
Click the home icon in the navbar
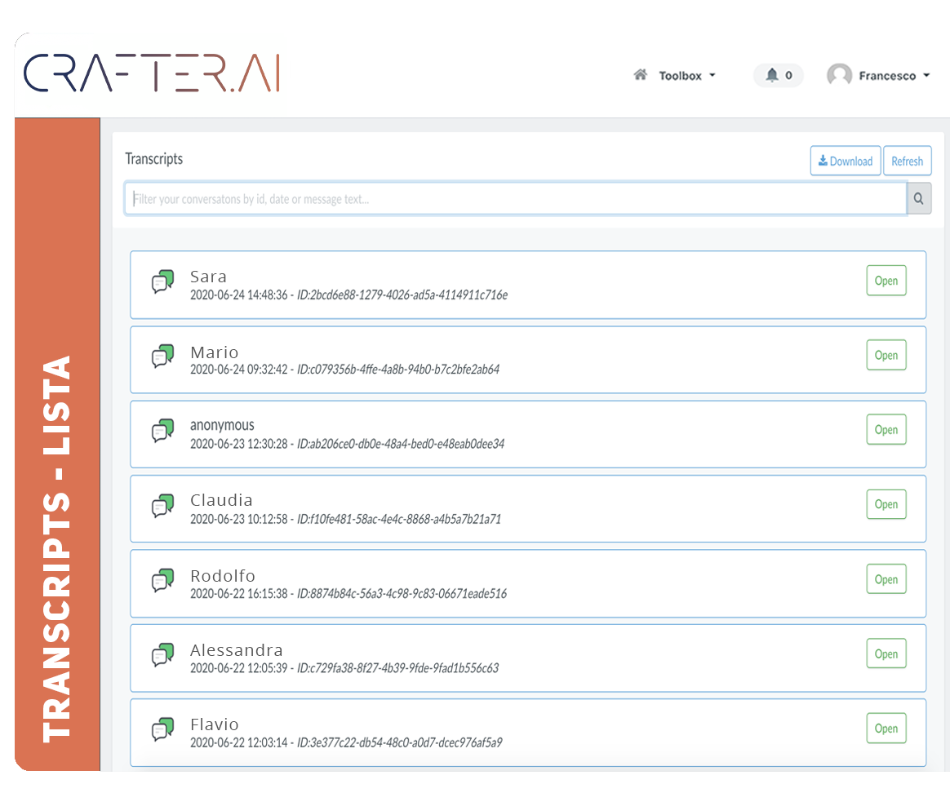641,74
